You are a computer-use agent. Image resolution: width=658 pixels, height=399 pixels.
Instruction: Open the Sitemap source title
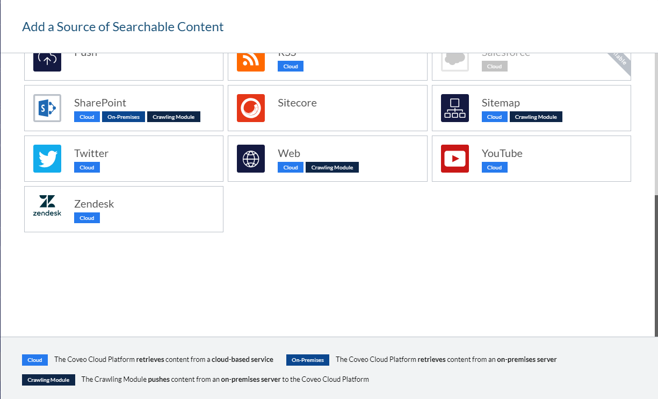point(501,103)
